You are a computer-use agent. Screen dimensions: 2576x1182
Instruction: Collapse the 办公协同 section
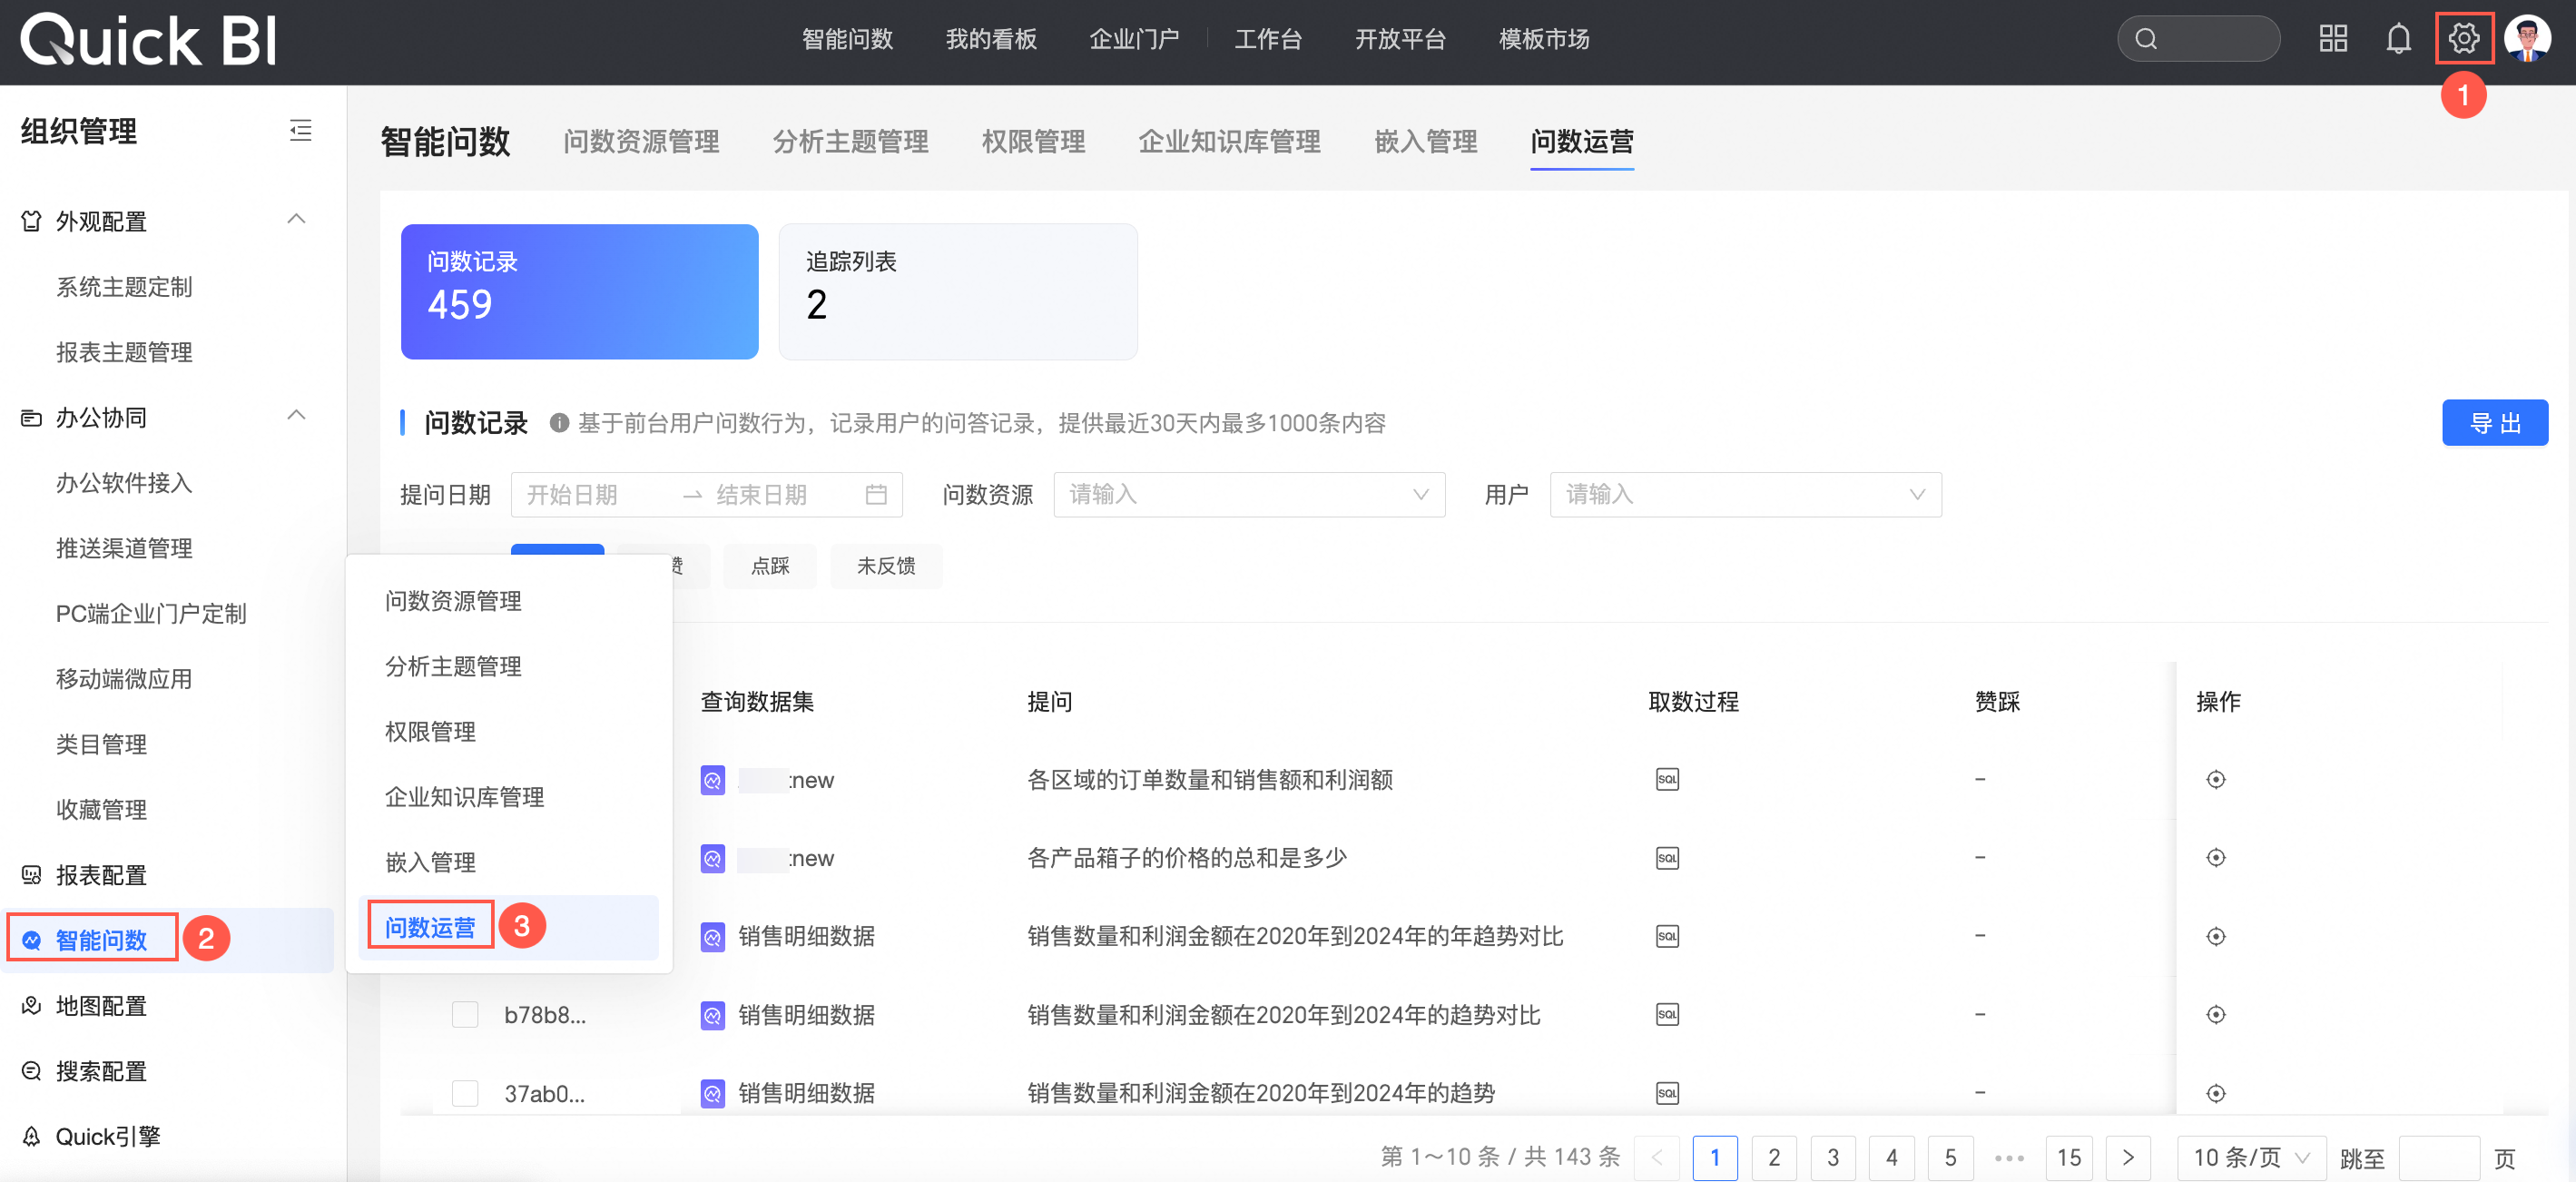pyautogui.click(x=296, y=415)
